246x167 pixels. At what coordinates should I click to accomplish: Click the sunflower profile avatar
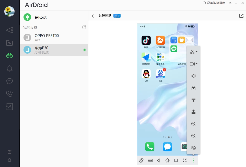click(9, 11)
